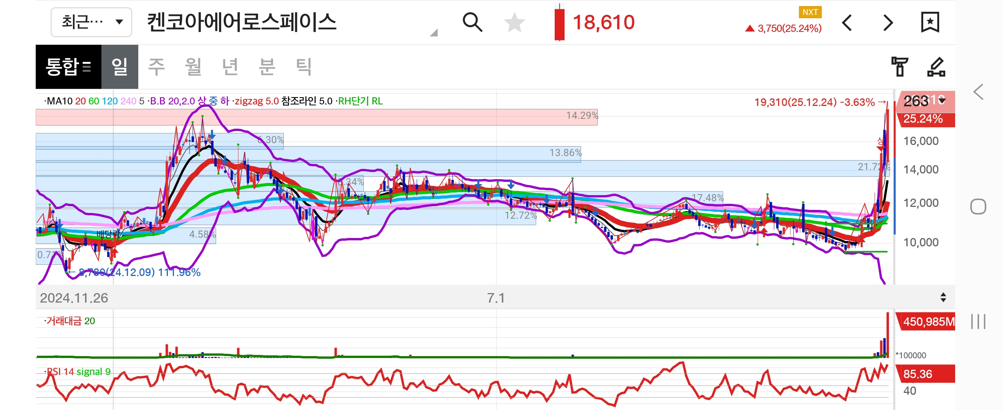The width and height of the screenshot is (1003, 410).
Task: Switch to 월 monthly chart tab
Action: [193, 66]
